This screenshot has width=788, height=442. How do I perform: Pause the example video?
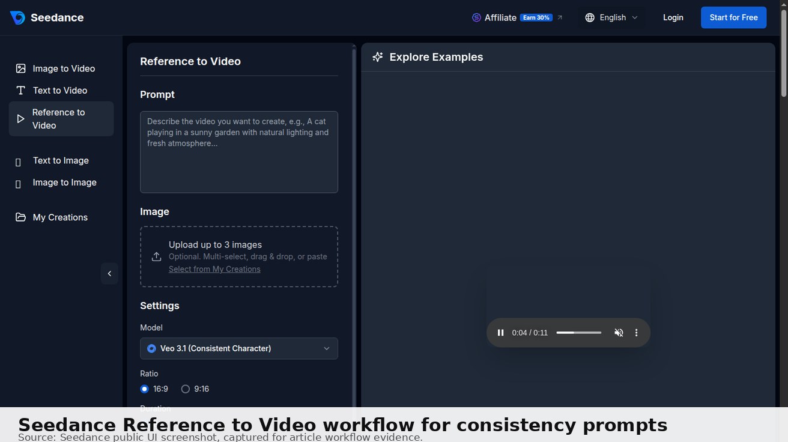pos(500,333)
